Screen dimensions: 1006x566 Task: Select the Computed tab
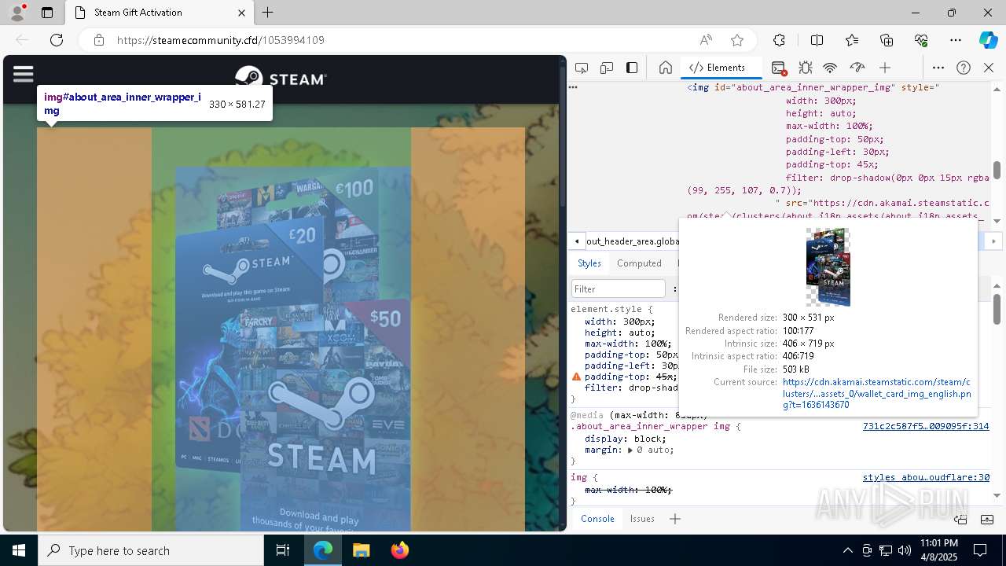point(639,263)
